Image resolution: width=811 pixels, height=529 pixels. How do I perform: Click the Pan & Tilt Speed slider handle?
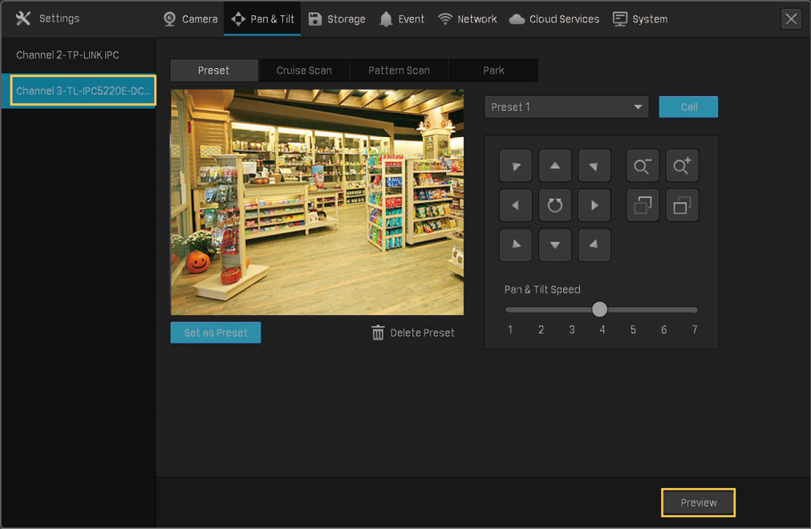point(599,309)
